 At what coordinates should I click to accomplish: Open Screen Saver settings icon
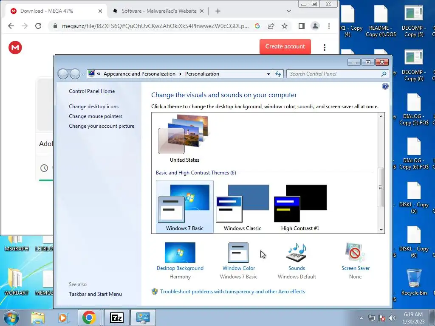pos(355,253)
